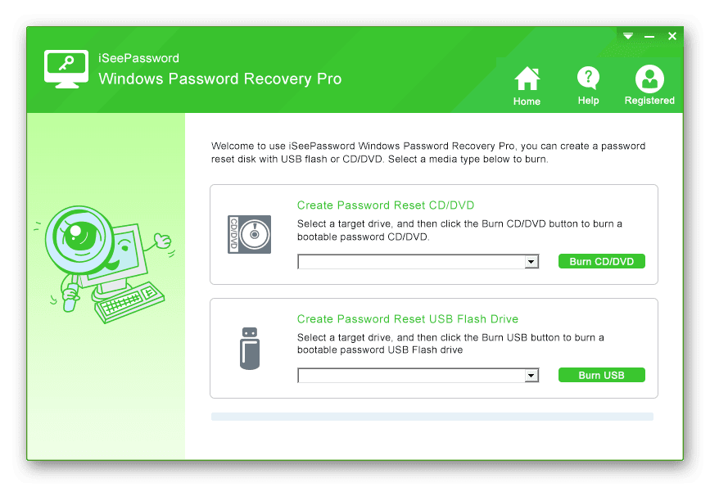Click the Burn CD/DVD button

pyautogui.click(x=601, y=261)
